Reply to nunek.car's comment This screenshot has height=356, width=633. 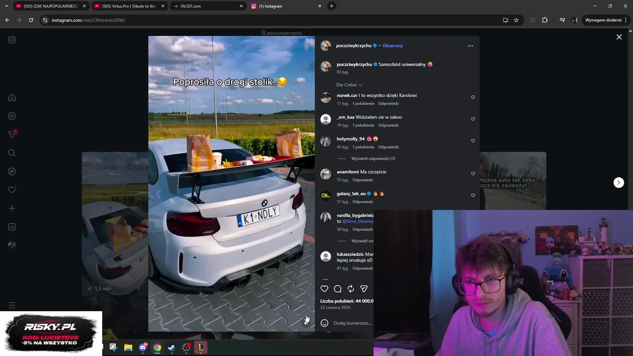coord(388,103)
